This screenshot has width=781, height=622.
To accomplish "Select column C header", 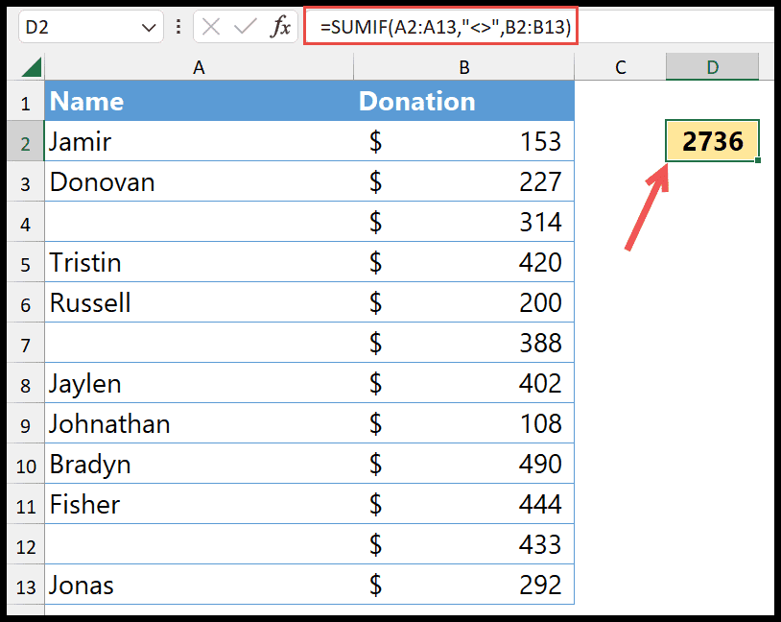I will 620,67.
